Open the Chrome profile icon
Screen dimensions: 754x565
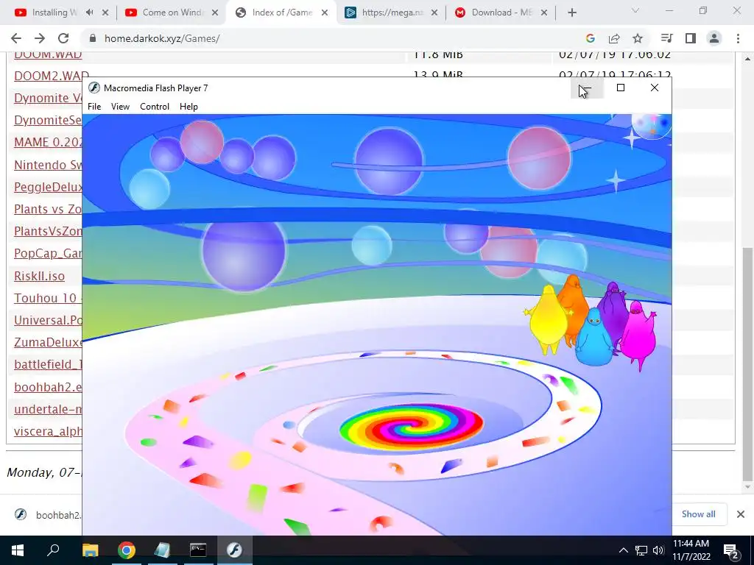click(714, 38)
